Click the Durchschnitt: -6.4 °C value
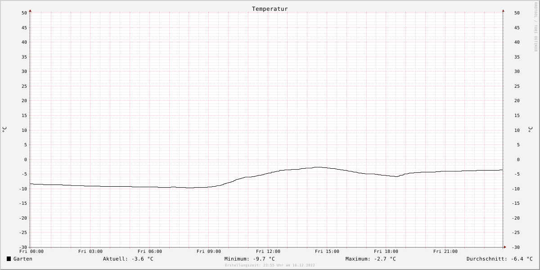Screen dimensions: 540x270 click(499, 259)
